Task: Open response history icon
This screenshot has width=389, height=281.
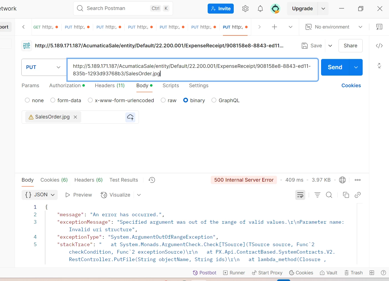Action: pyautogui.click(x=152, y=180)
